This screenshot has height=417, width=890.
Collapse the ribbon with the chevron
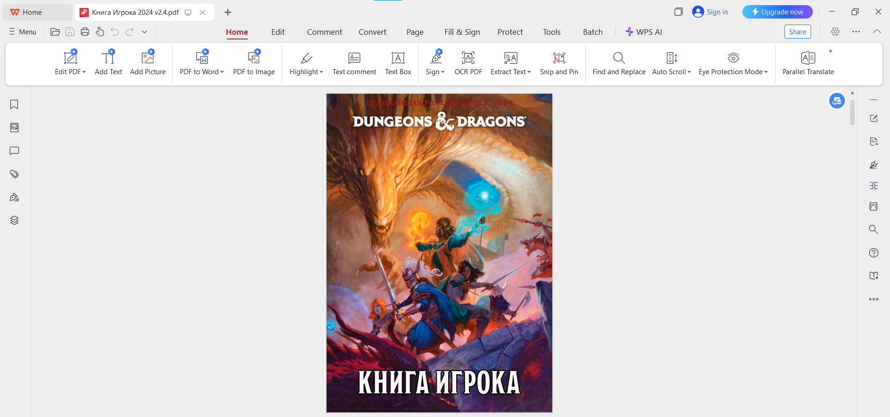(877, 32)
